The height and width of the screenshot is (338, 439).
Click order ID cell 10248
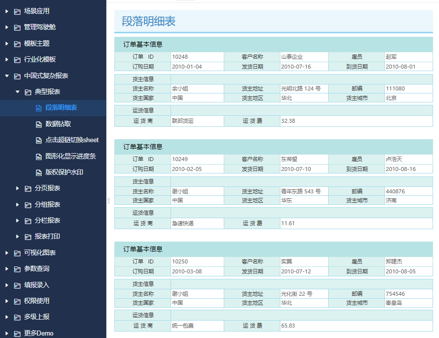pos(197,57)
